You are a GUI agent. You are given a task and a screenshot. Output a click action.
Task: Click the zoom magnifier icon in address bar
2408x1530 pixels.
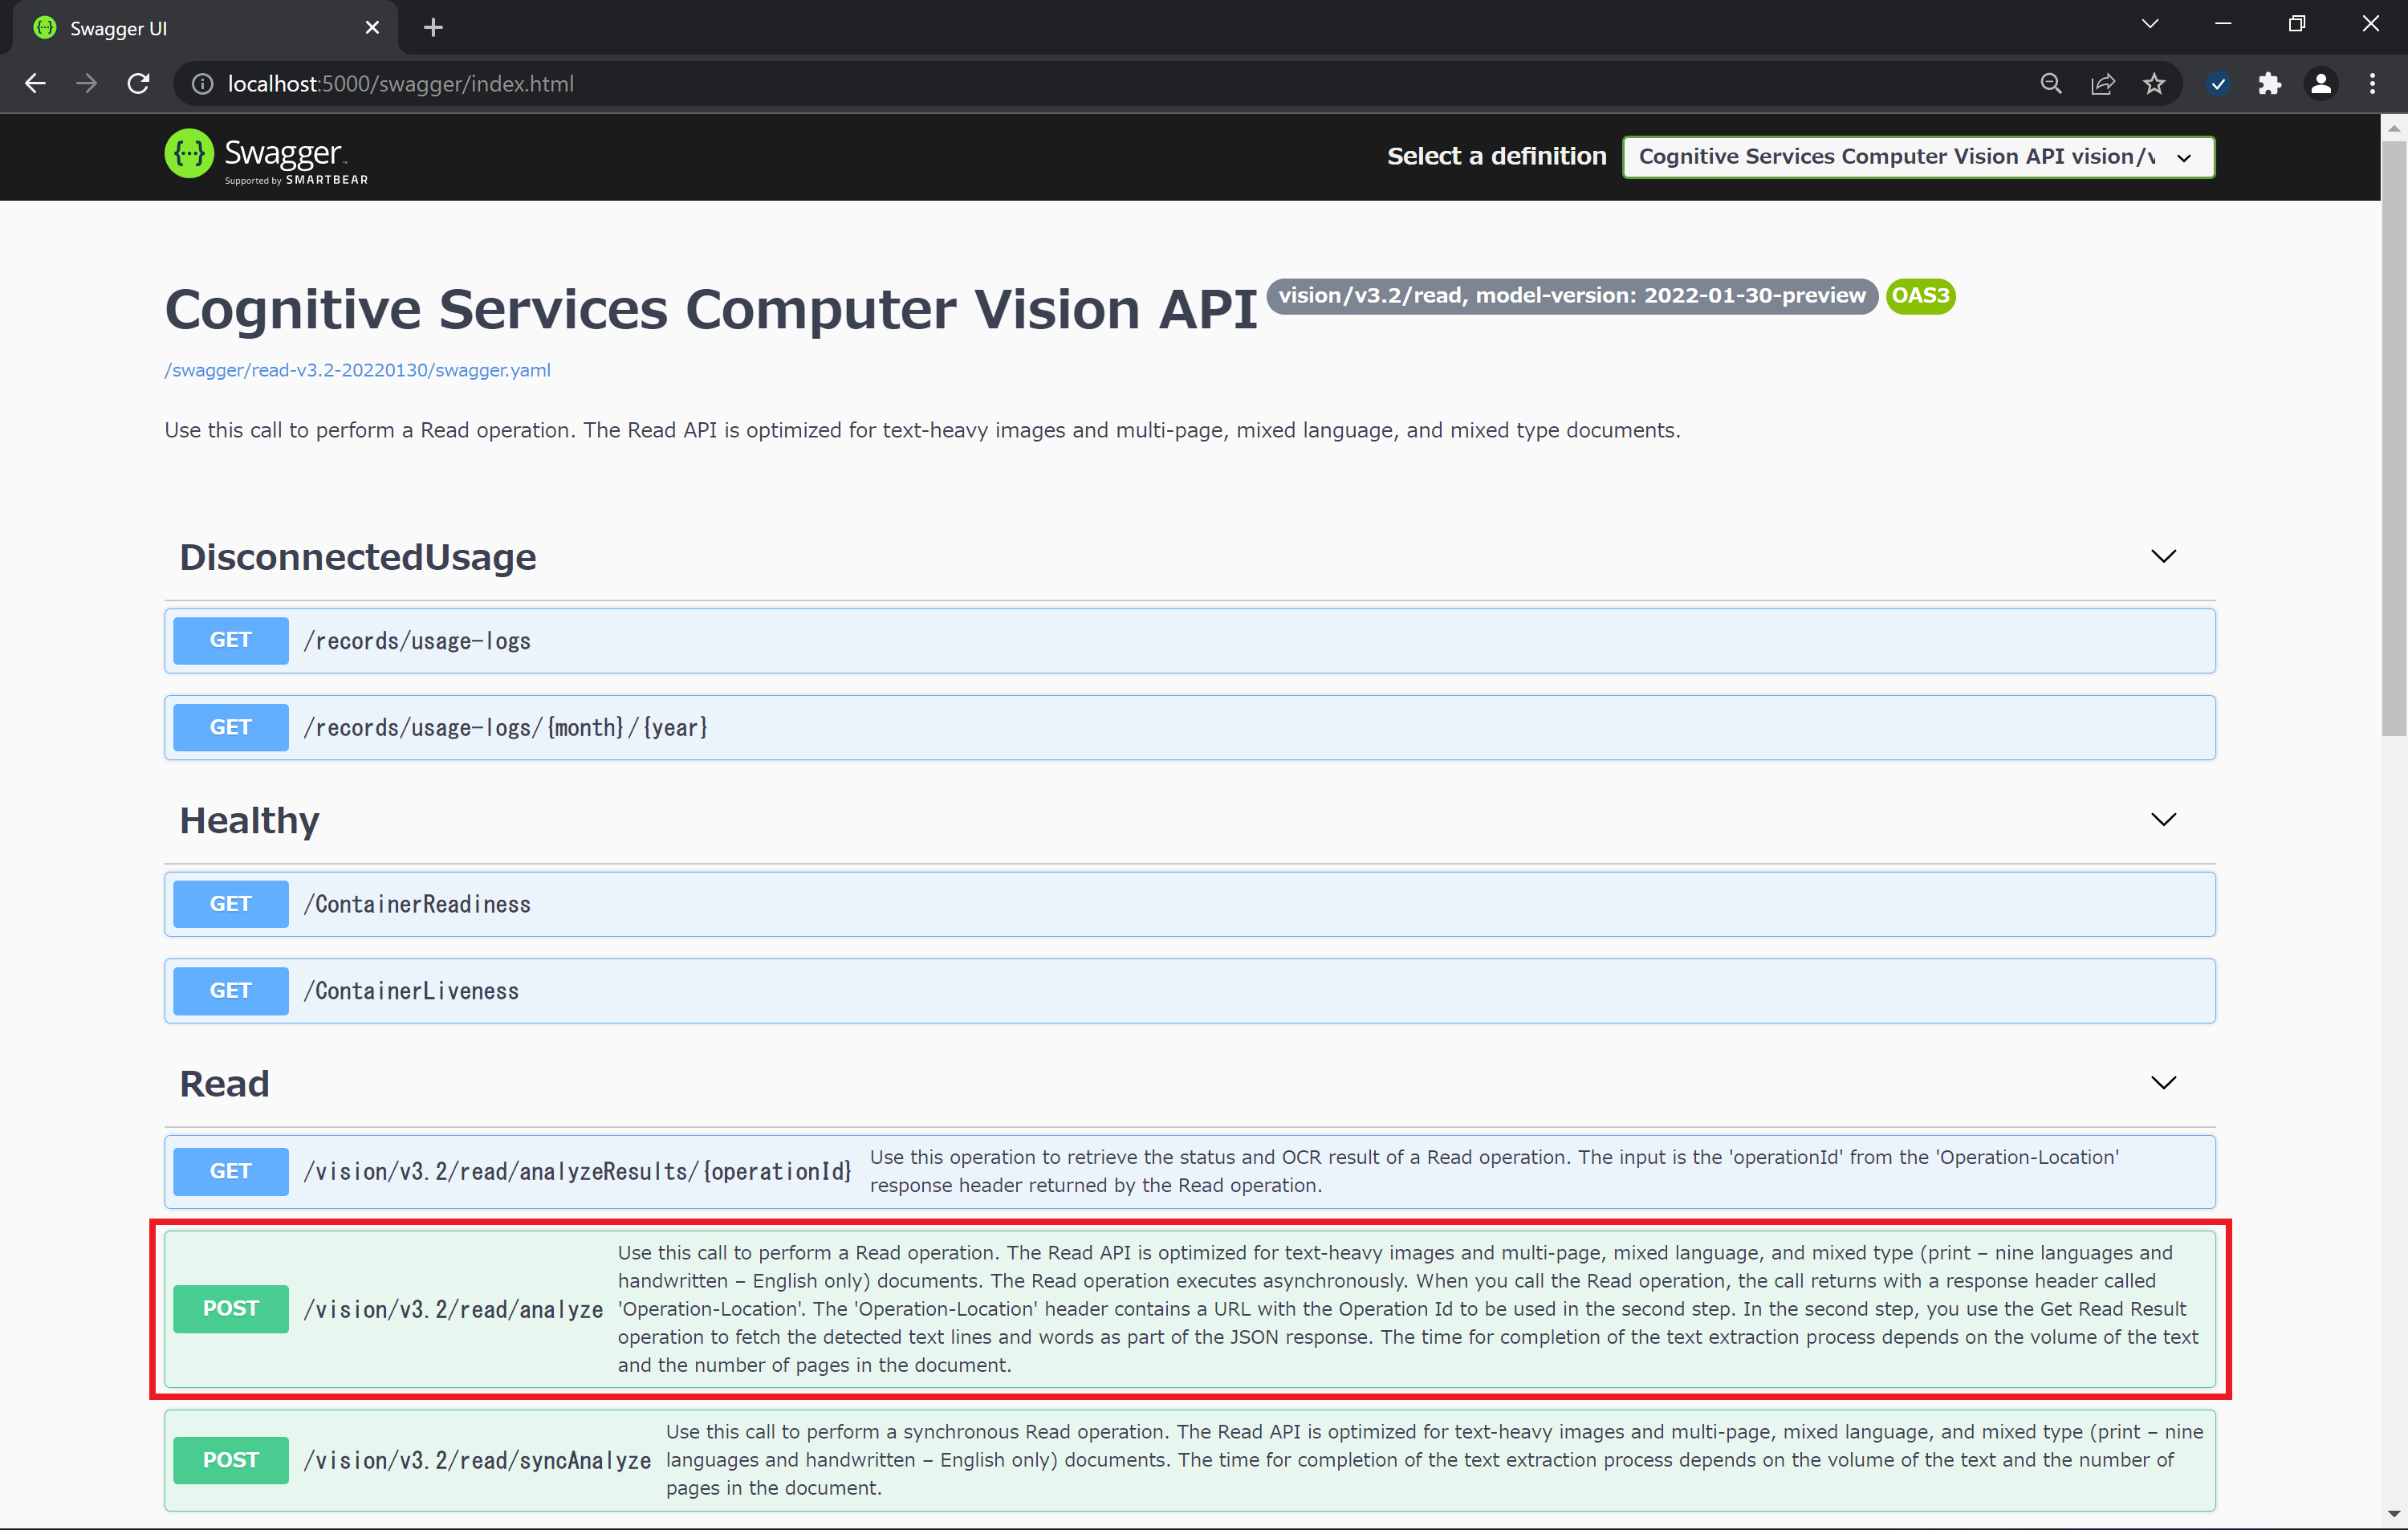pos(2050,84)
